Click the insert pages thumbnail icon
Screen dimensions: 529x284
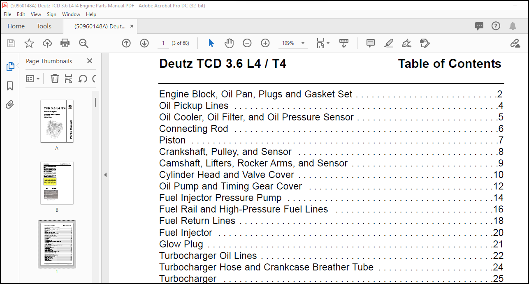[69, 79]
